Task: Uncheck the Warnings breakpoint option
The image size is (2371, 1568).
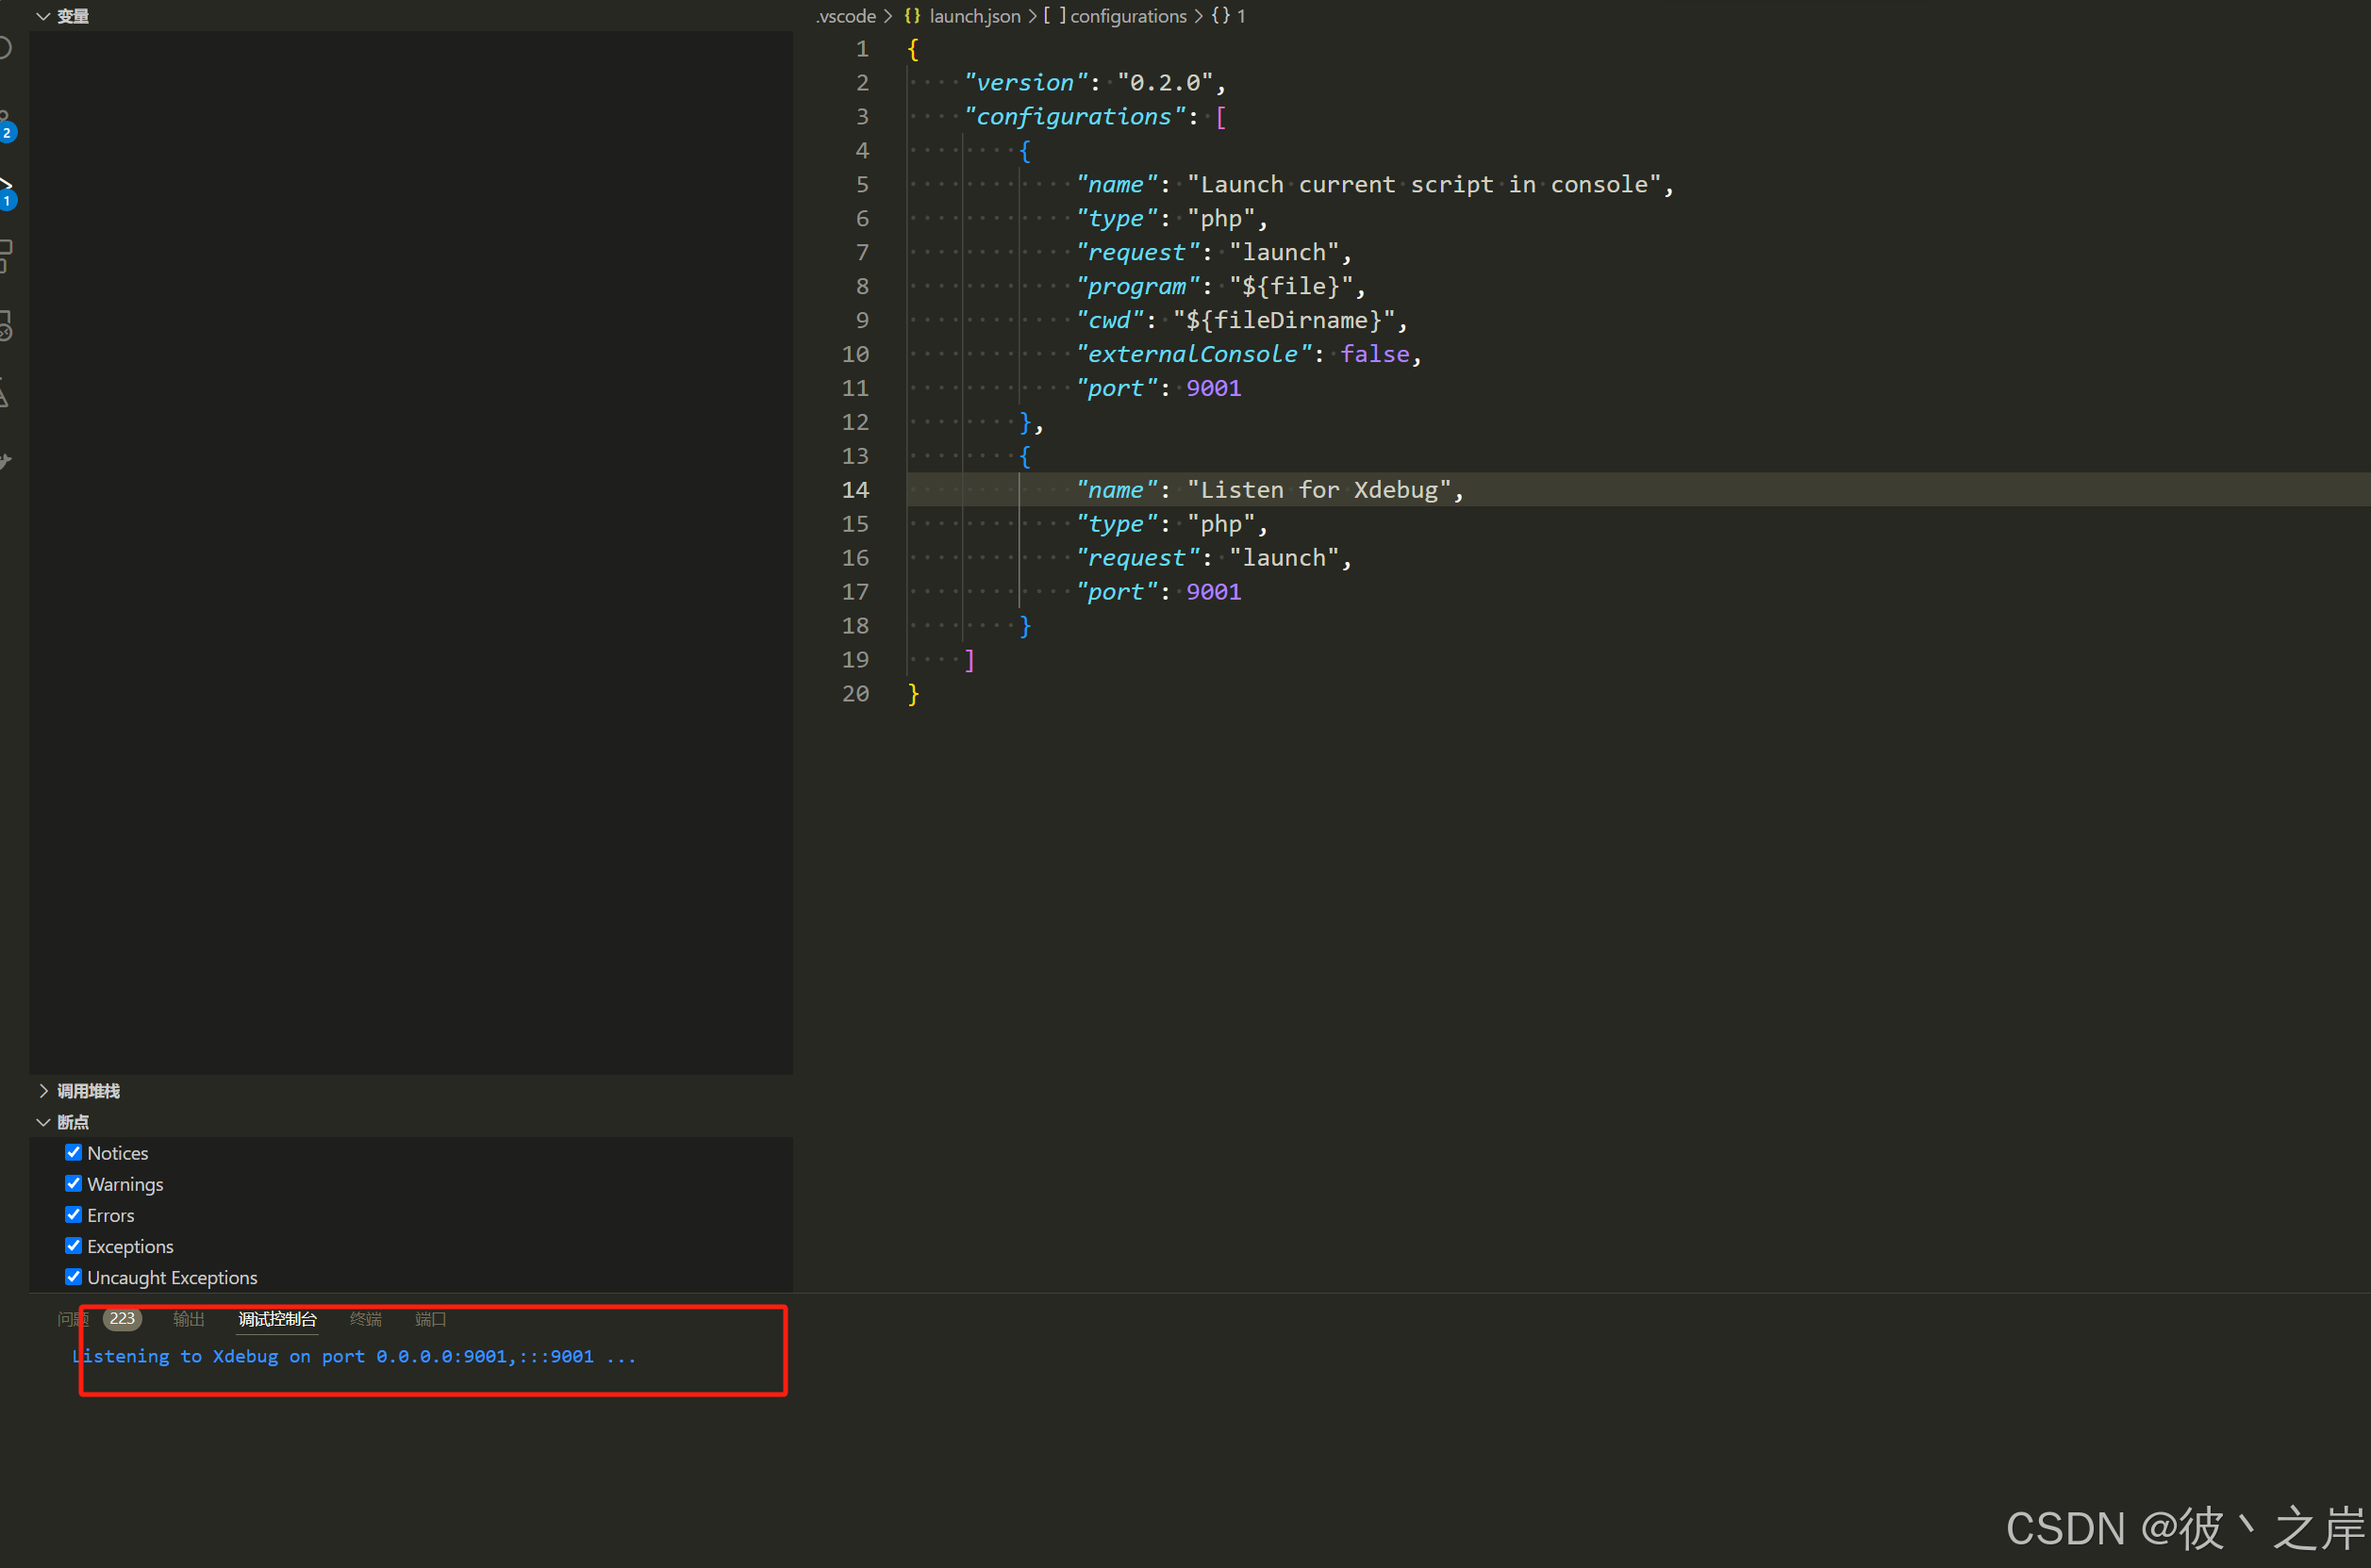Action: 73,1183
